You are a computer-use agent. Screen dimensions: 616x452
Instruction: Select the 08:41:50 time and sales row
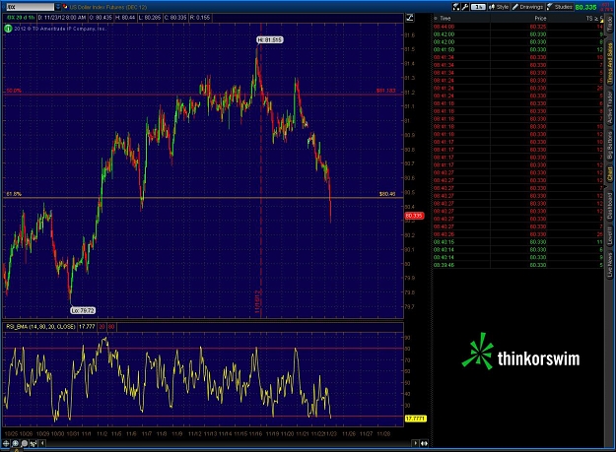[517, 49]
